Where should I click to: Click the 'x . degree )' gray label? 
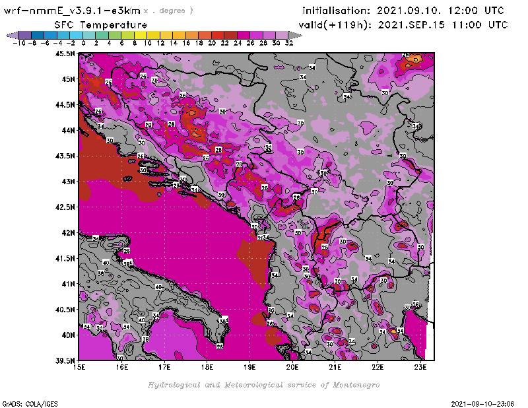pyautogui.click(x=168, y=11)
